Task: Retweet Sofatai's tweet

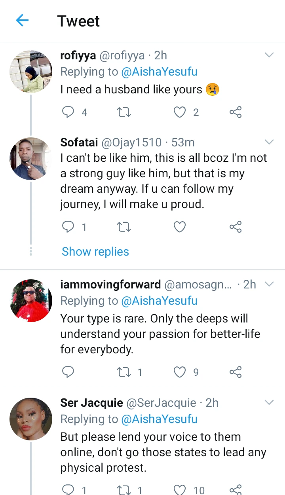Action: (124, 227)
